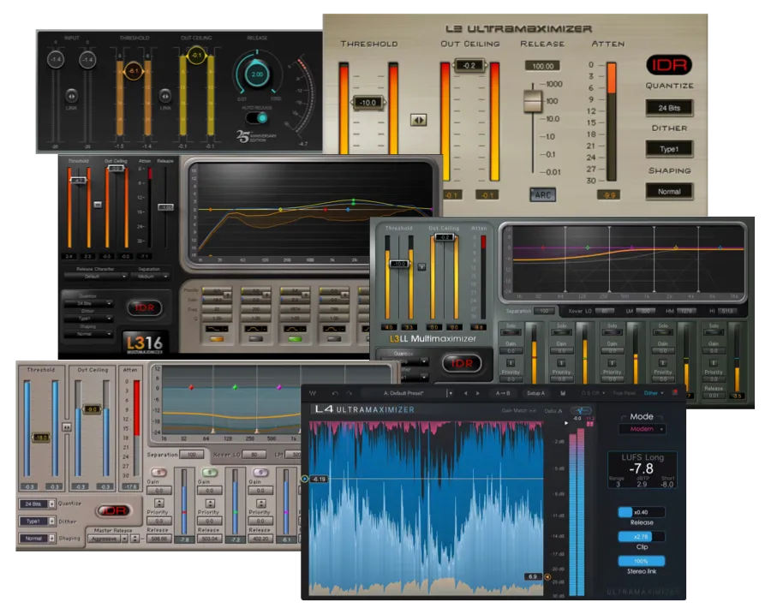This screenshot has height=614, width=771.
Task: Click the pink grid icon above the L4 meters
Action: (x=590, y=424)
